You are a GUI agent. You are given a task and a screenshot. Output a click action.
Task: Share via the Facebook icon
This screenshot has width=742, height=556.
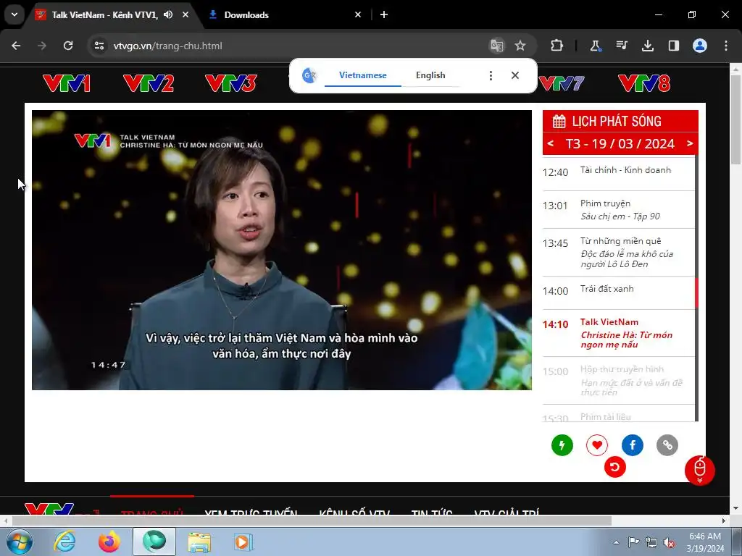point(632,445)
